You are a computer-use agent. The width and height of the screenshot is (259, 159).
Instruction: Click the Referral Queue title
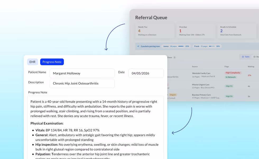click(151, 17)
